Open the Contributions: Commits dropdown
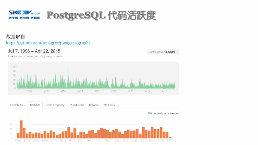The image size is (258, 145). pos(163,52)
